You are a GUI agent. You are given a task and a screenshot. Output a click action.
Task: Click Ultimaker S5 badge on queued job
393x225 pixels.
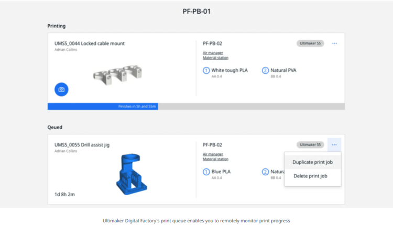coord(310,144)
